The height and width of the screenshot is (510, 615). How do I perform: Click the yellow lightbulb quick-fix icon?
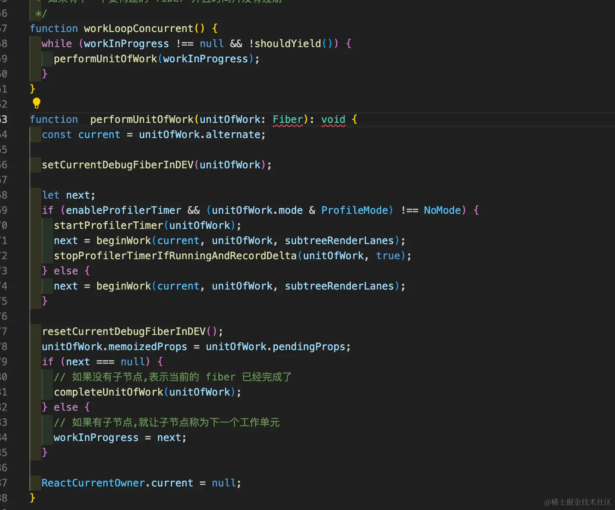(37, 103)
